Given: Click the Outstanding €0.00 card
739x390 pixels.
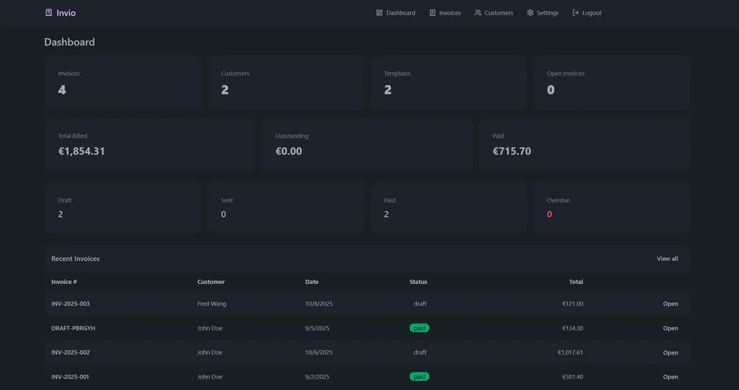Looking at the screenshot, I should click(367, 144).
